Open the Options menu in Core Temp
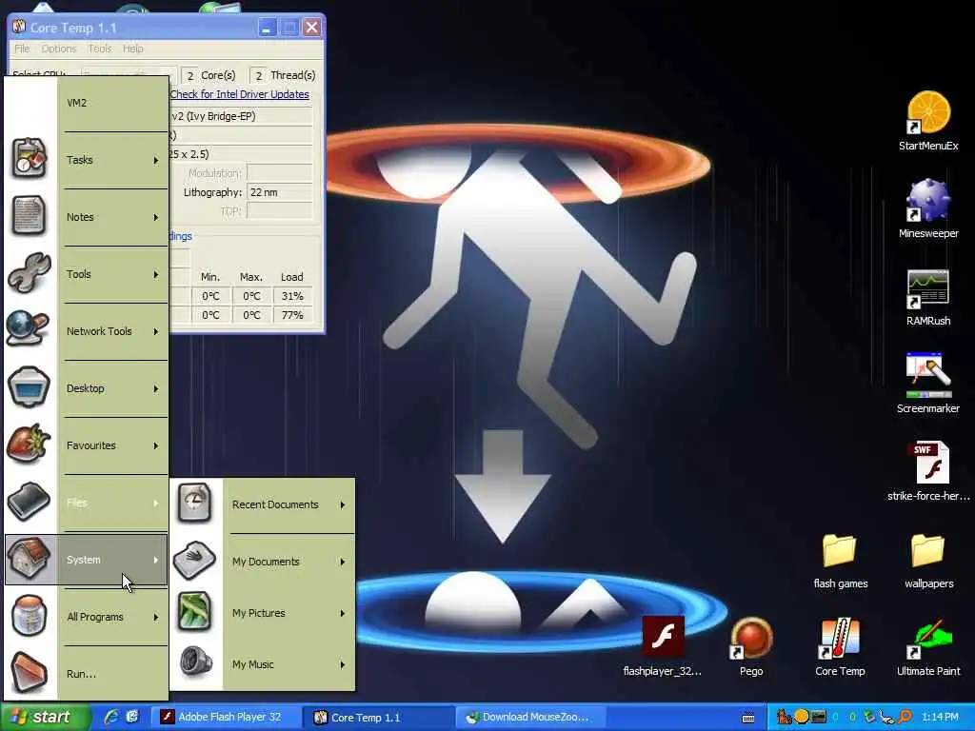 (58, 49)
